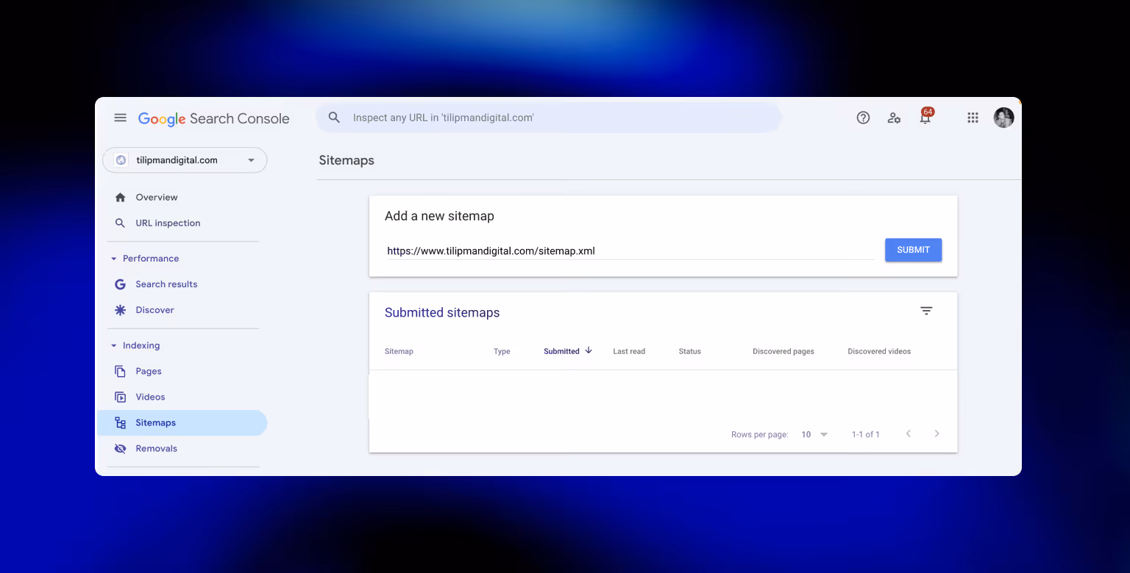Screen dimensions: 1130x573
Task: Collapse the Performance section
Action: [113, 259]
